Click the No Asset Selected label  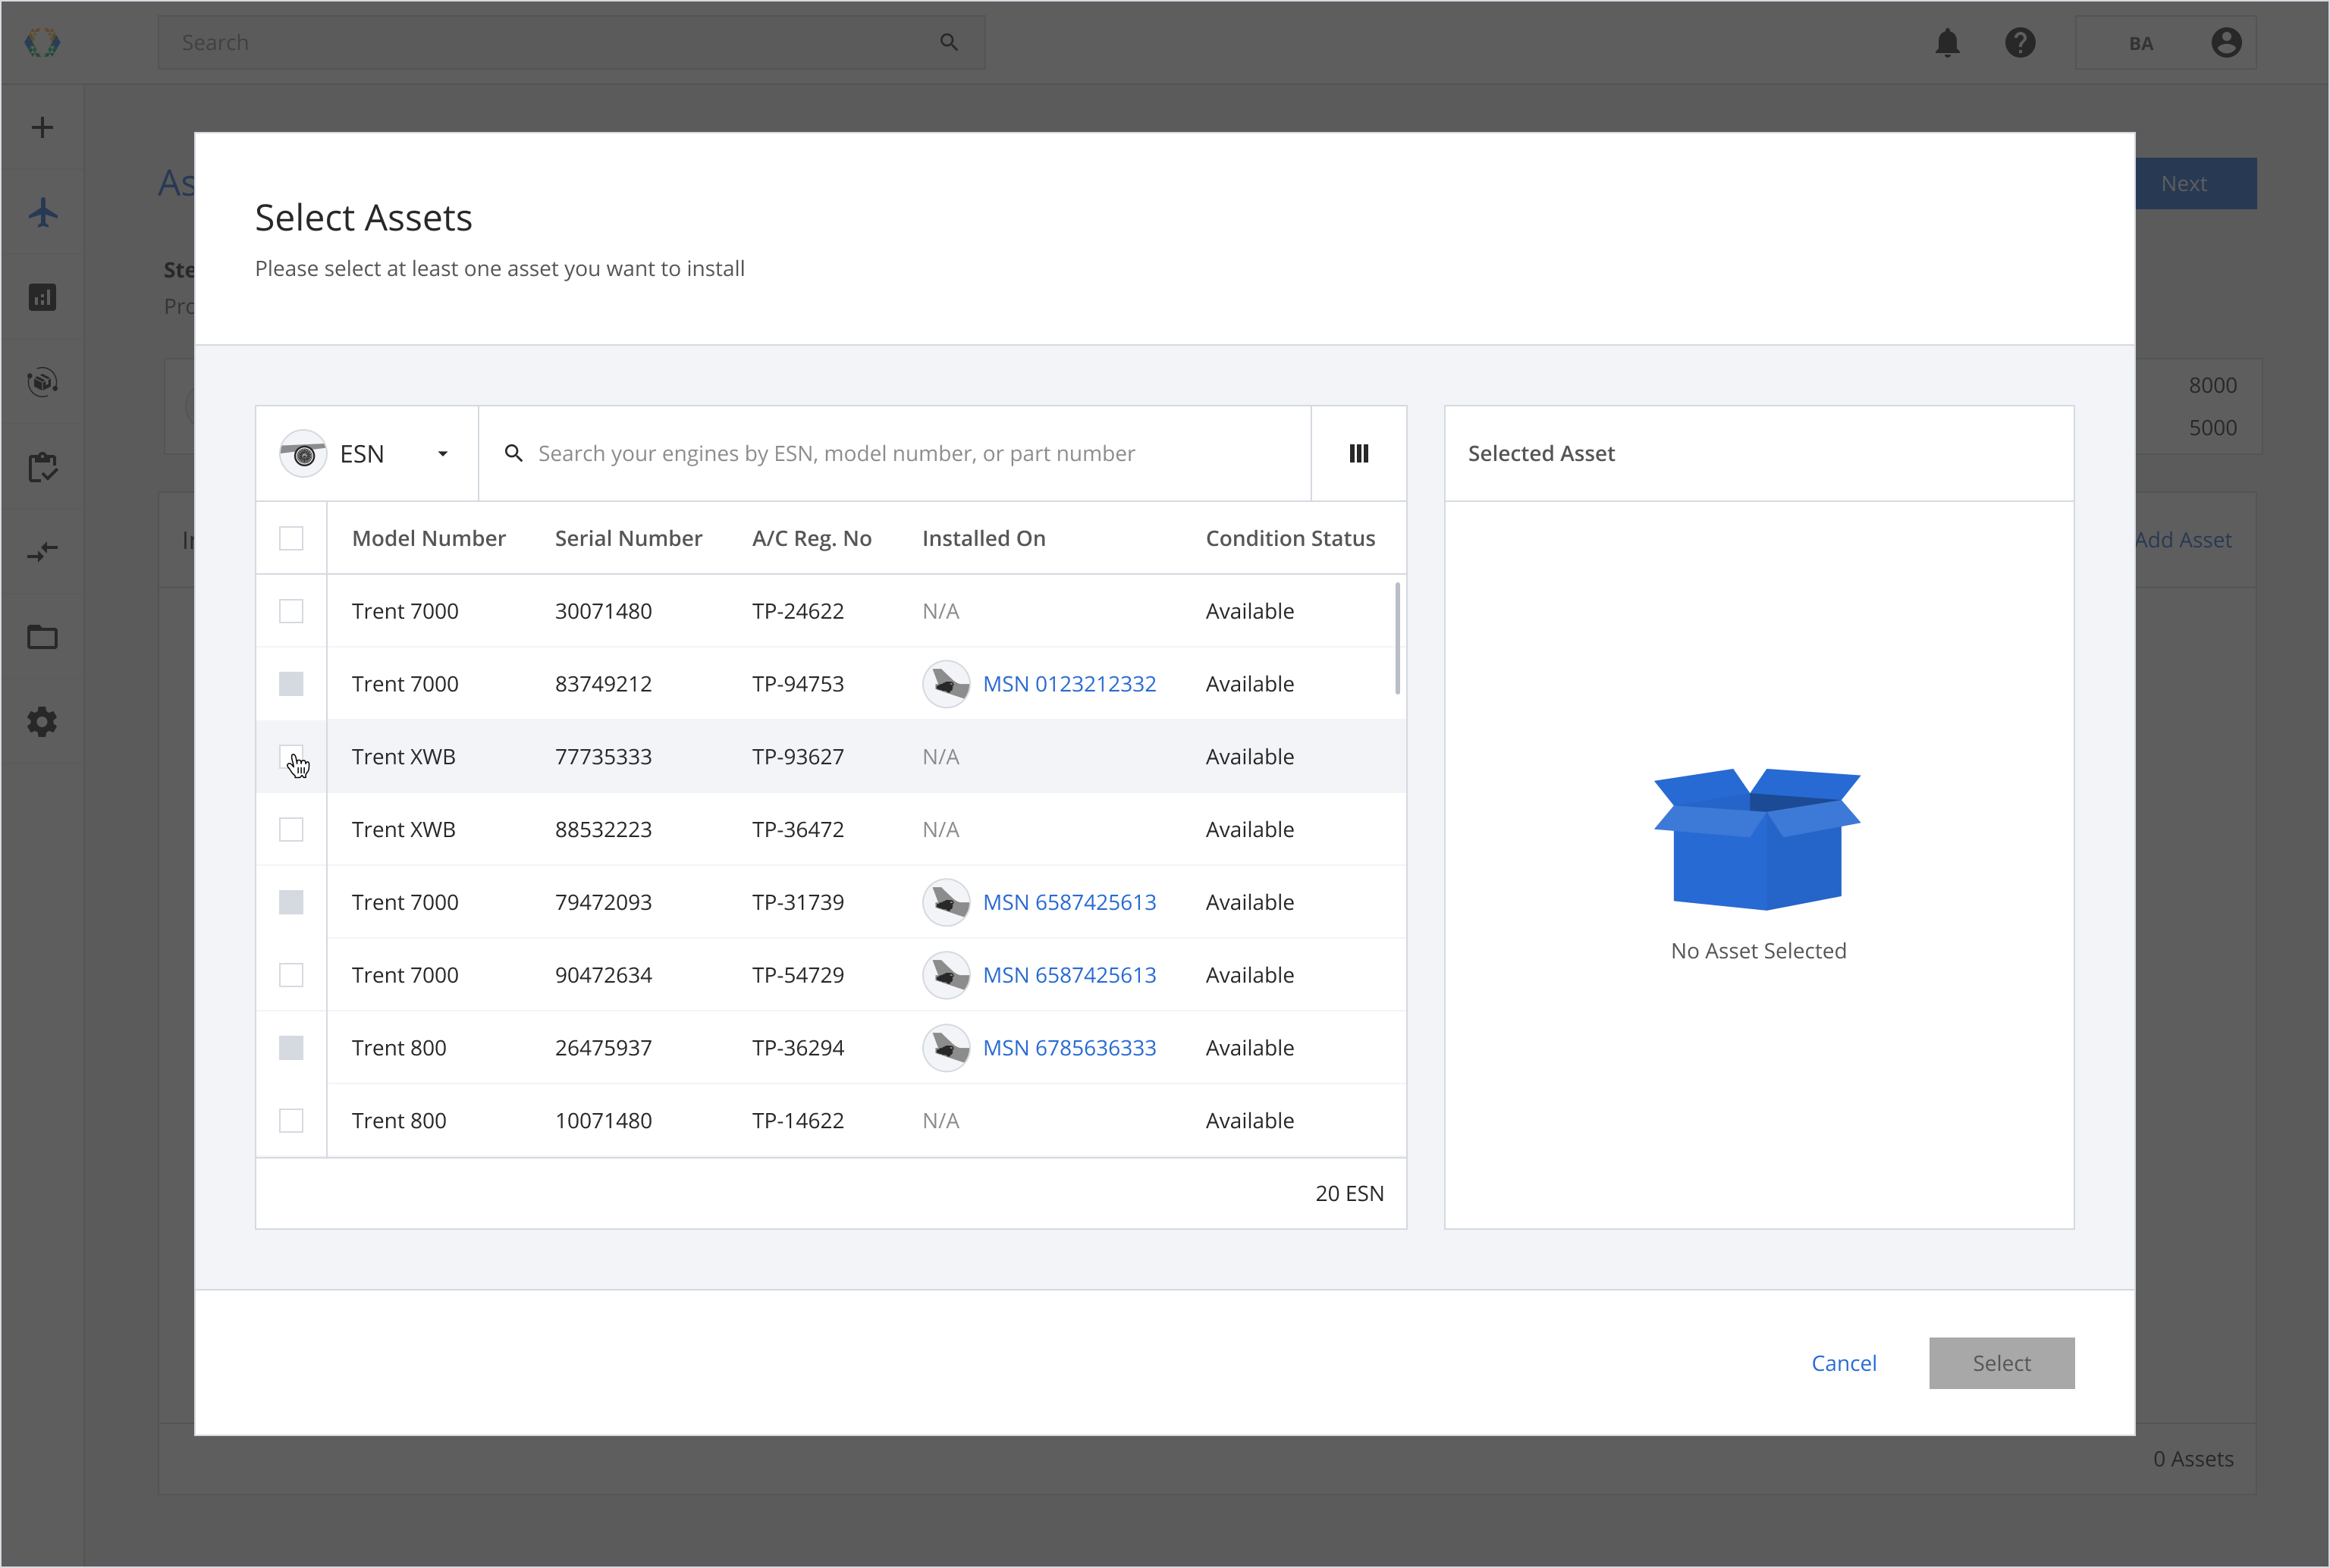[1759, 951]
